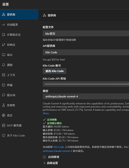Click the experimental flask icon
129x168 pixels.
4,105
